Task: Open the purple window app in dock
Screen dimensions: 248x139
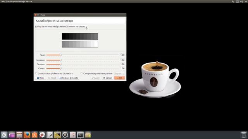Action: click(12, 135)
